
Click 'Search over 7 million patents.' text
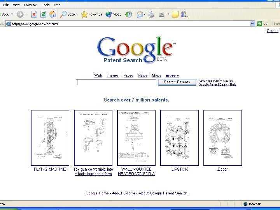pyautogui.click(x=136, y=100)
